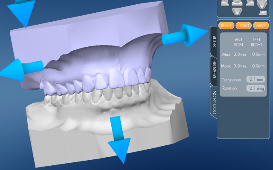Click the 'Rotation' label
This screenshot has height=170, width=273.
[x=229, y=88]
